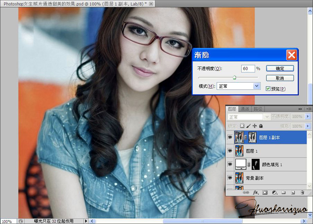Click the status text 曝光只在 32 位起作用
313x224 pixels.
pyautogui.click(x=54, y=221)
